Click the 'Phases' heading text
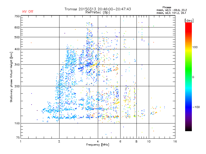The image size is (206, 154). tap(167, 7)
